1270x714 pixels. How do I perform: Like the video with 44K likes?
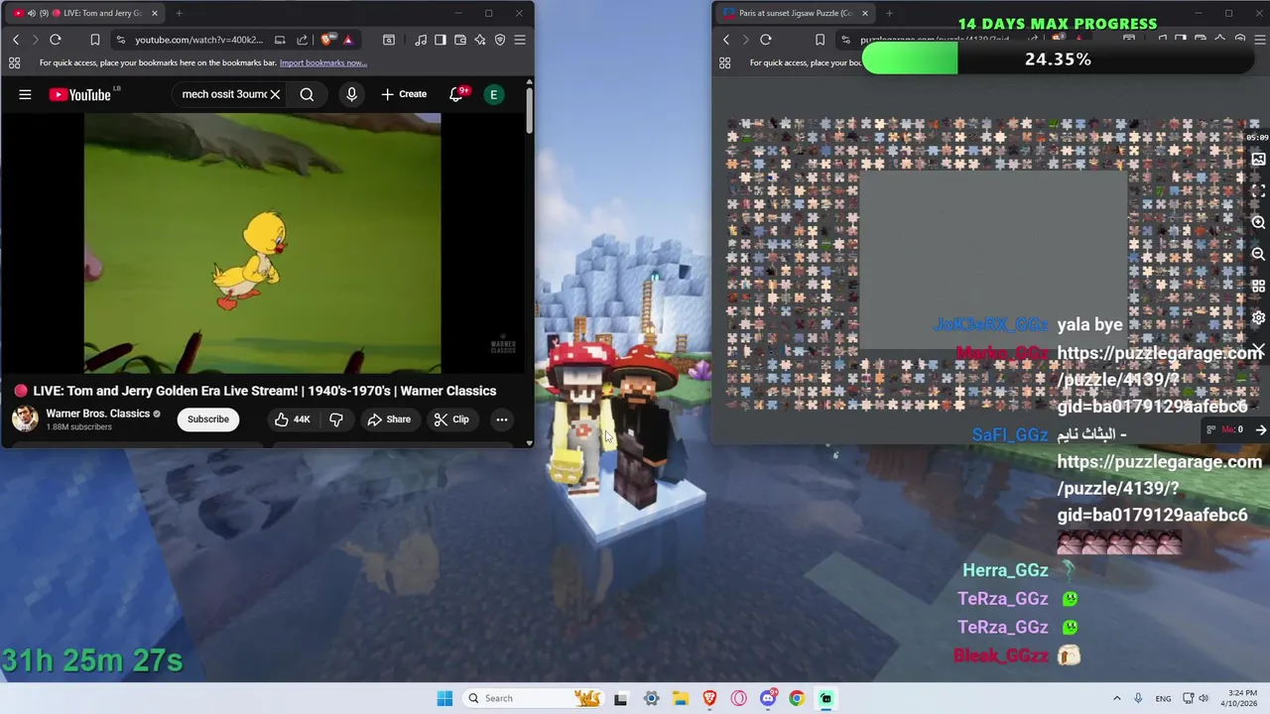click(x=293, y=419)
